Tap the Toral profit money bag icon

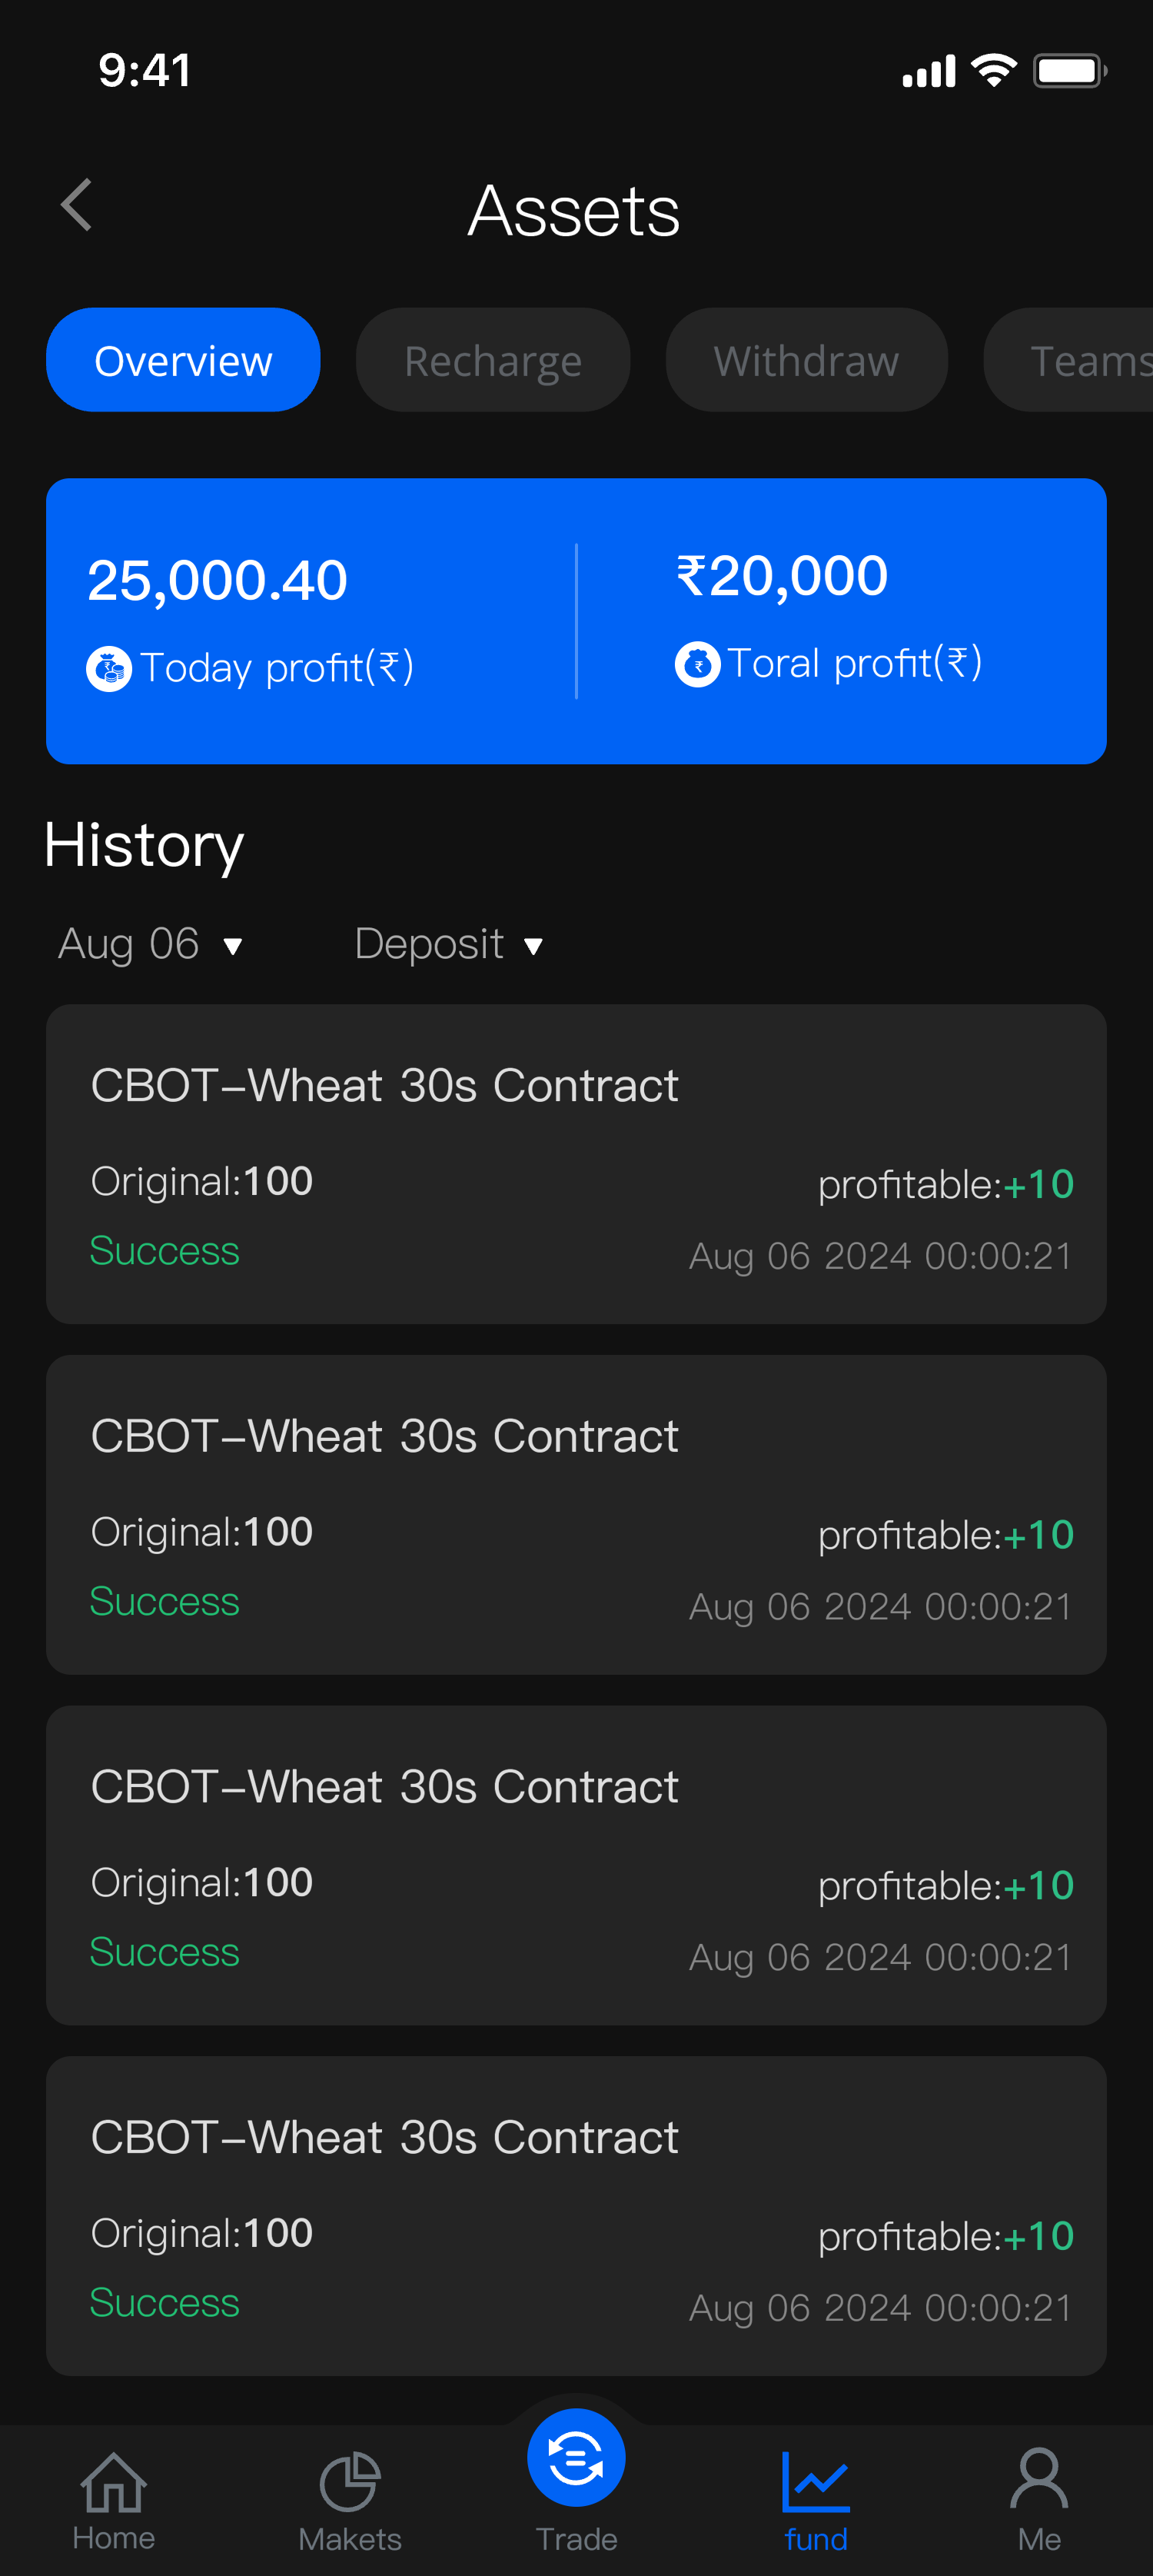pos(697,664)
